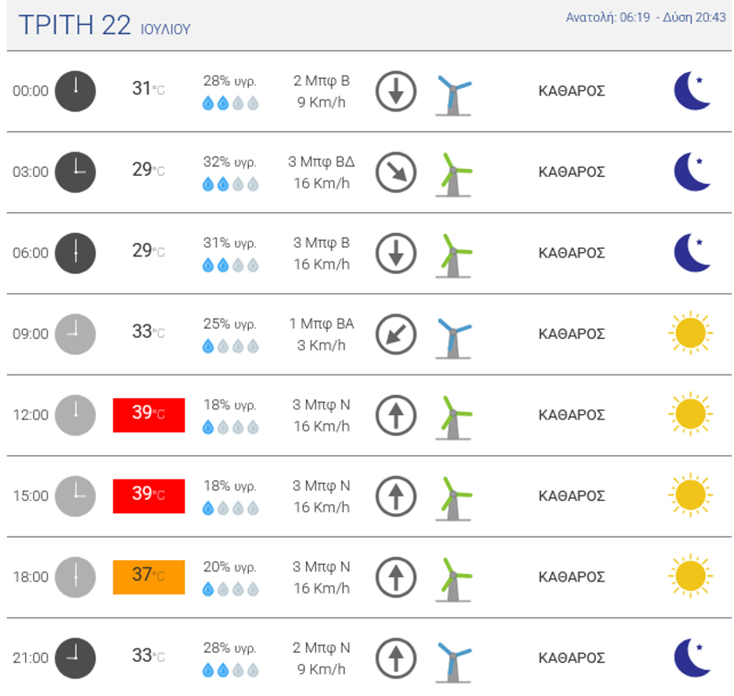The height and width of the screenshot is (696, 734).
Task: Click the wind direction arrow at 09:00
Action: coord(396,334)
